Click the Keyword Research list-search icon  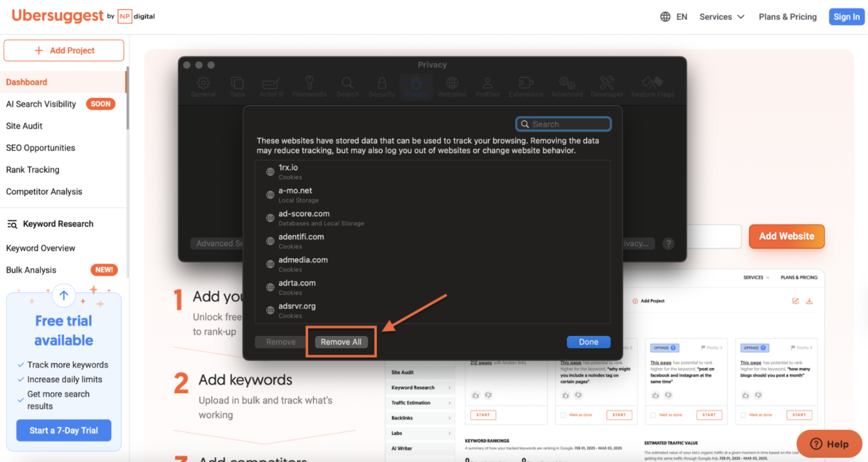(12, 224)
